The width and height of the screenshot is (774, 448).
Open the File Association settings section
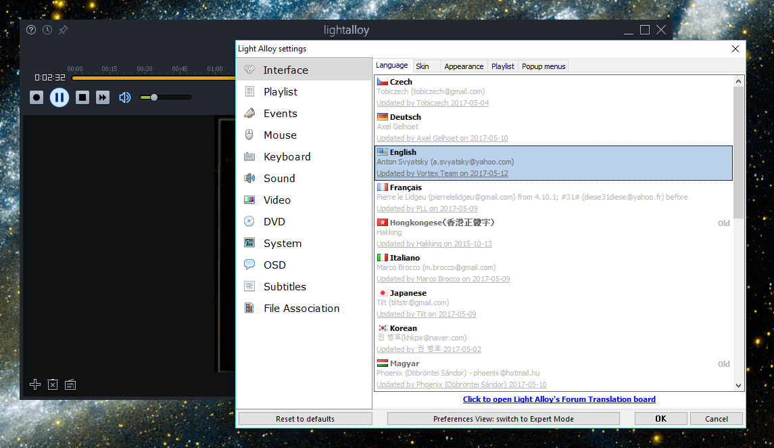click(x=304, y=309)
